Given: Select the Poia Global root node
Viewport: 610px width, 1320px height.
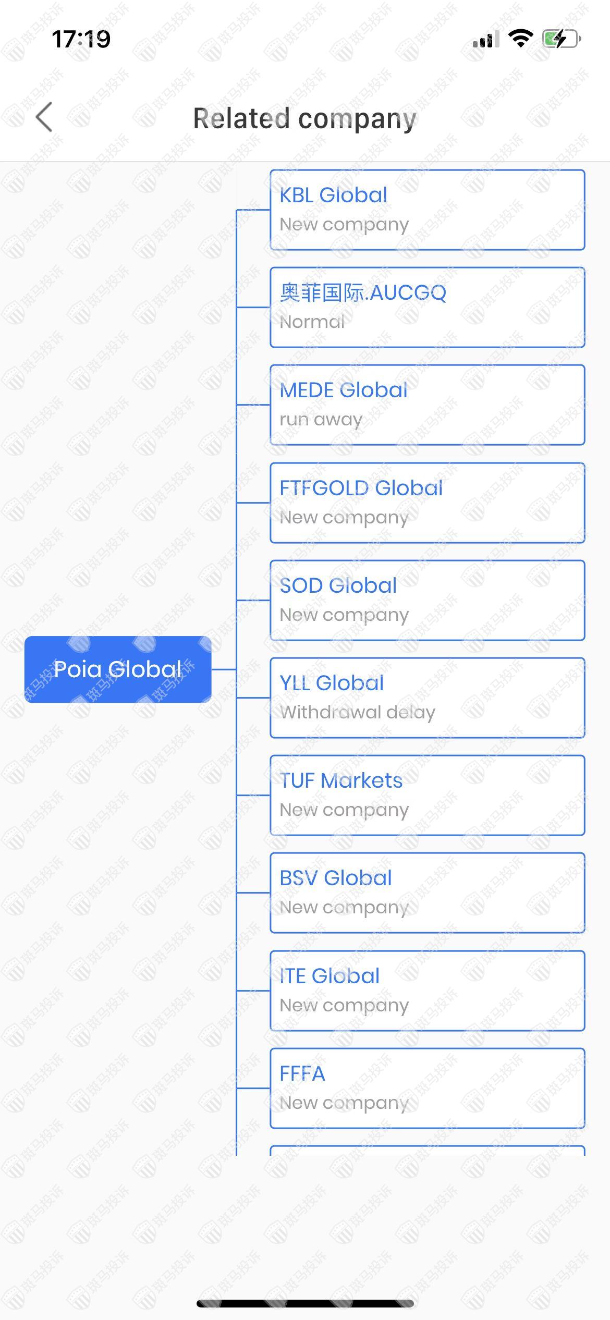Looking at the screenshot, I should [118, 669].
